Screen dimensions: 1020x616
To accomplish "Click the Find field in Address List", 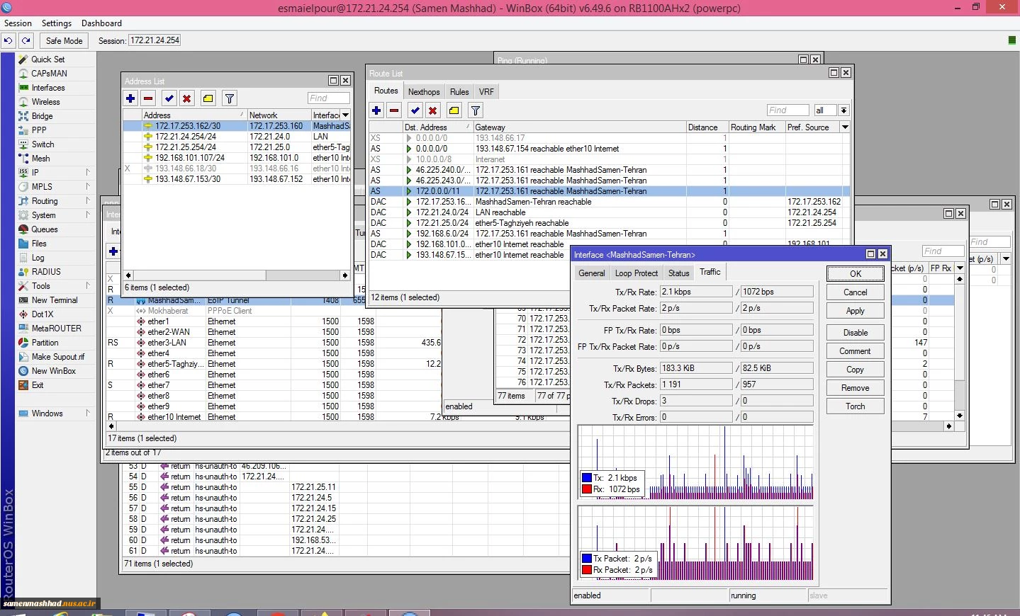I will tap(329, 98).
